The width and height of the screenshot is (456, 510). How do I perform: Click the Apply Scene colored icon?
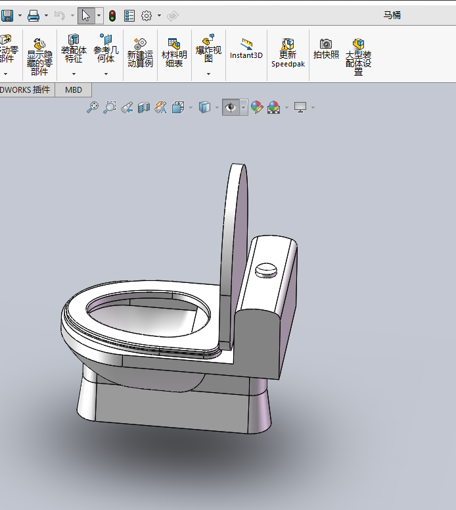click(x=274, y=107)
